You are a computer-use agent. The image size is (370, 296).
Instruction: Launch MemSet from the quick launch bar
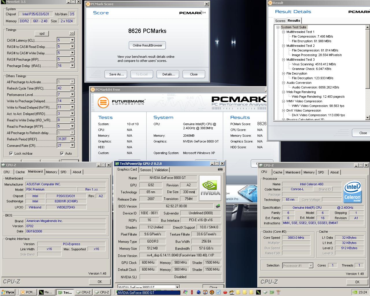258,292
